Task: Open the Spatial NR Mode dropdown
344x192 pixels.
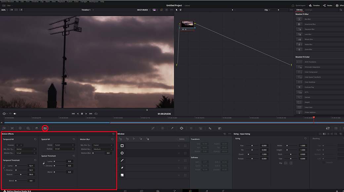Action: (64, 145)
